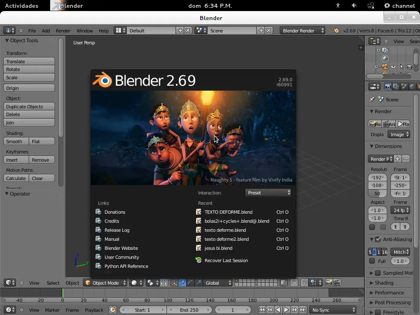Toggle the 3D manipulator axes widget

174,283
